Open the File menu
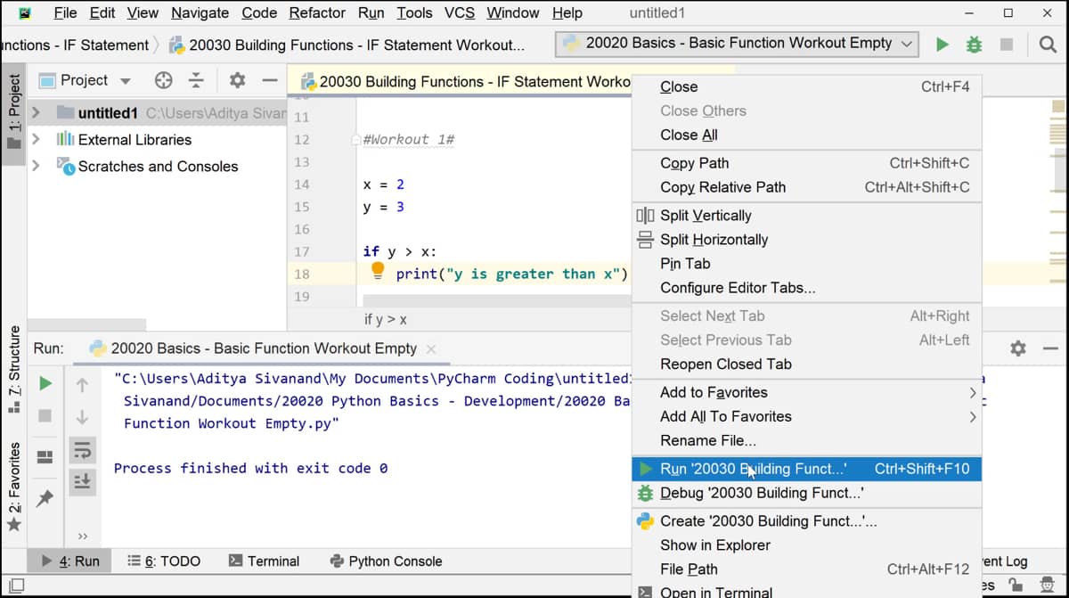 [65, 13]
